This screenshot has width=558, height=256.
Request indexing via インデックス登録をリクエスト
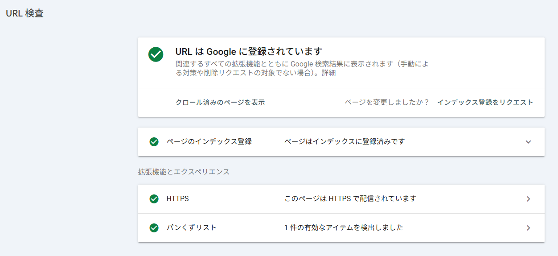pos(485,102)
